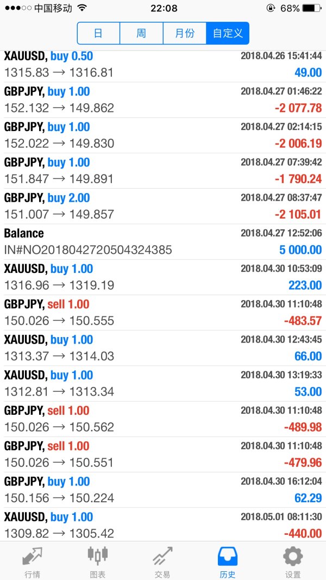Open the XAUUSD buy 0.50 trade row

pyautogui.click(x=163, y=64)
